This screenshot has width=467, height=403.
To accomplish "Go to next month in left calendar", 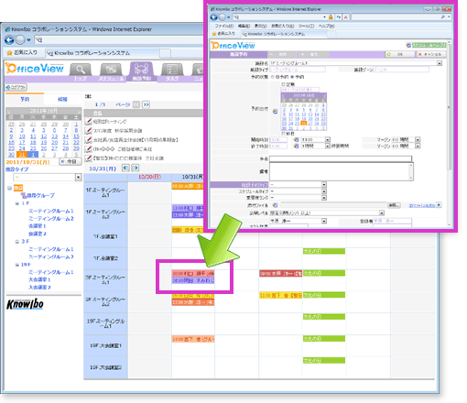I will [x=79, y=111].
